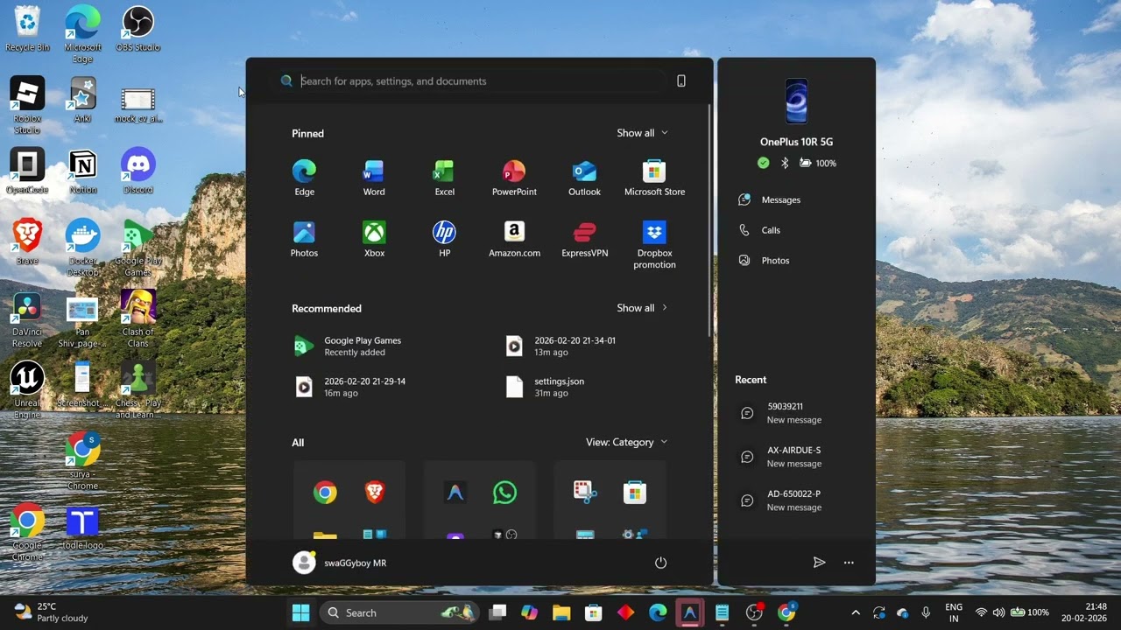Click the power button in the Start menu
The image size is (1121, 630).
660,563
